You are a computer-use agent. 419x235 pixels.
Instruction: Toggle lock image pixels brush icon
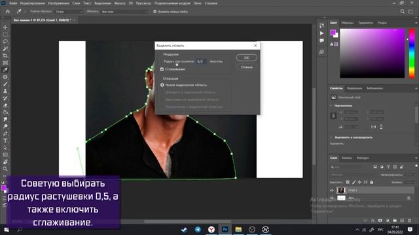pos(354,183)
